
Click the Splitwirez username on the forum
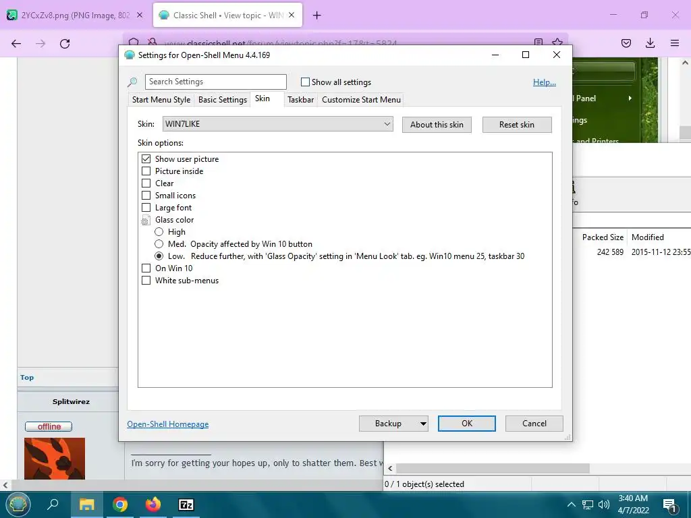click(x=71, y=402)
